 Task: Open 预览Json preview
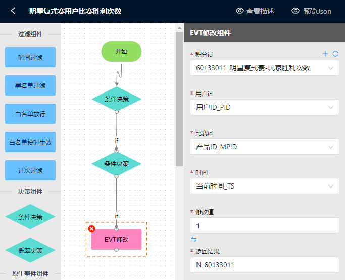coord(311,11)
